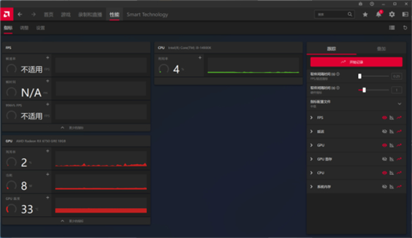Switch to the 设置 sub-tab
Image resolution: width=412 pixels, height=238 pixels.
41,28
